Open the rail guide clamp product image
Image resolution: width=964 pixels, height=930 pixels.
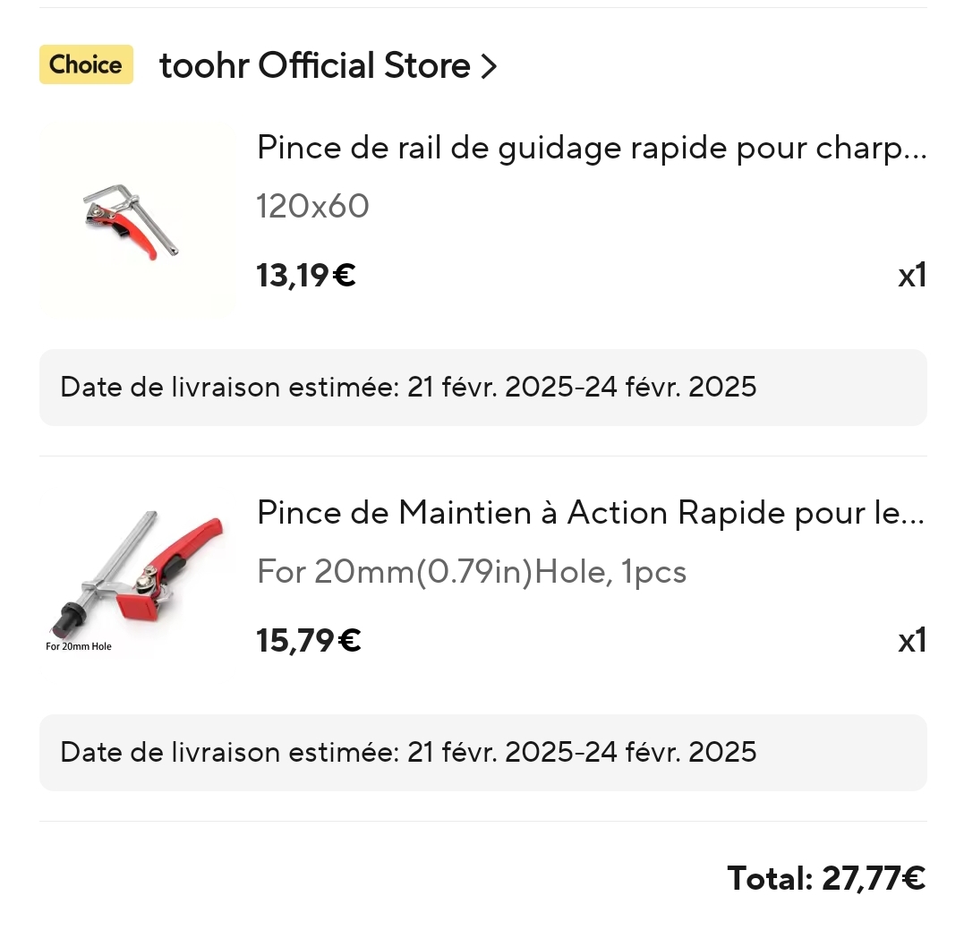point(138,220)
